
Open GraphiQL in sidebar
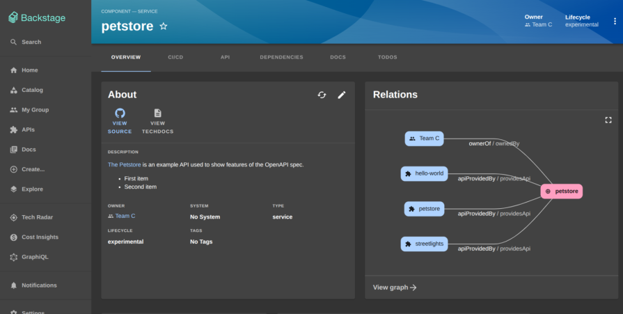[45, 257]
